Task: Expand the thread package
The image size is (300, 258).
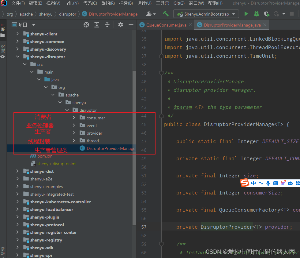Action: tap(74, 141)
